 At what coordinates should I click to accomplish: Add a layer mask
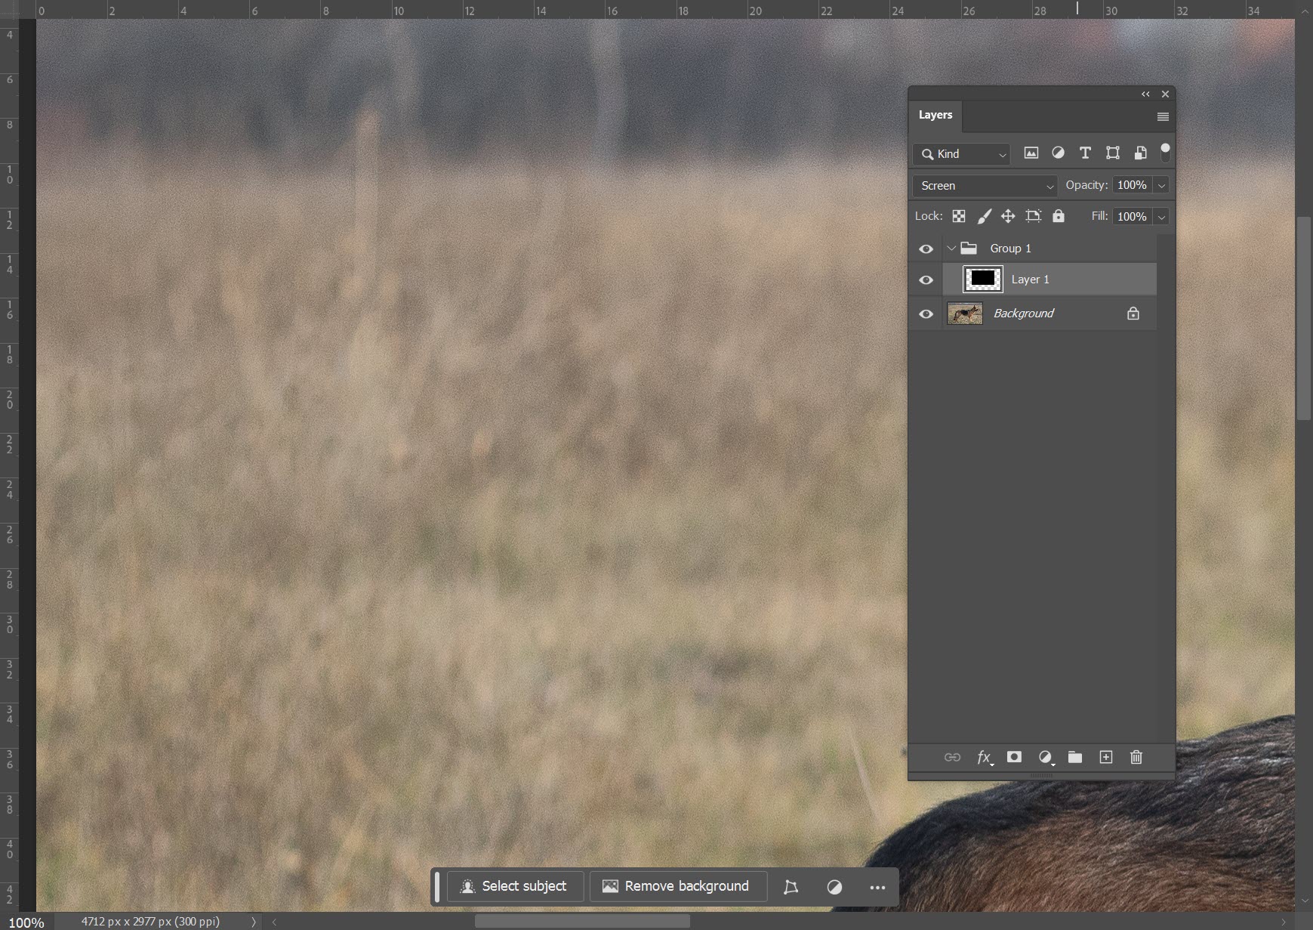click(1014, 758)
